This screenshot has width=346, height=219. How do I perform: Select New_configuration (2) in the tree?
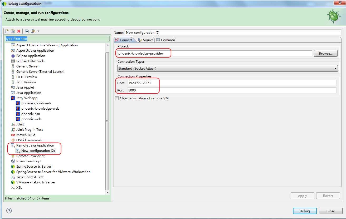tap(38, 151)
